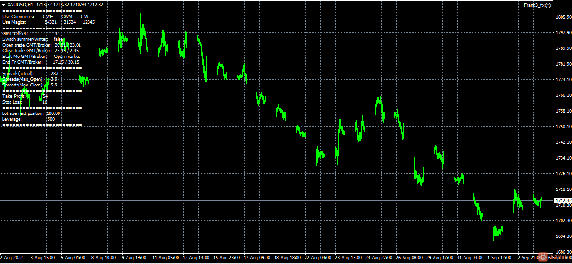Click the '2 Aug 2022' time axis label
Image resolution: width=572 pixels, height=264 pixels.
pos(11,258)
